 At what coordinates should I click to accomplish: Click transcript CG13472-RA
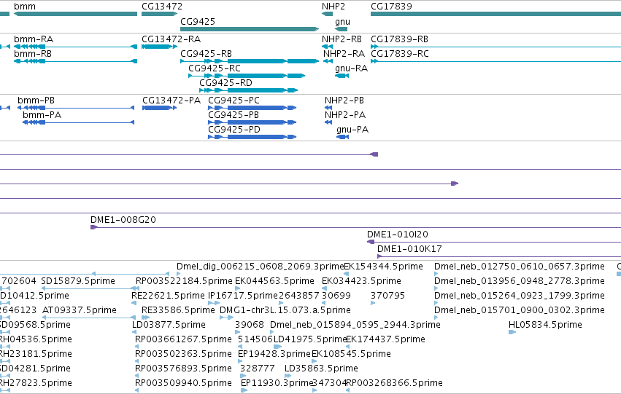click(x=171, y=39)
